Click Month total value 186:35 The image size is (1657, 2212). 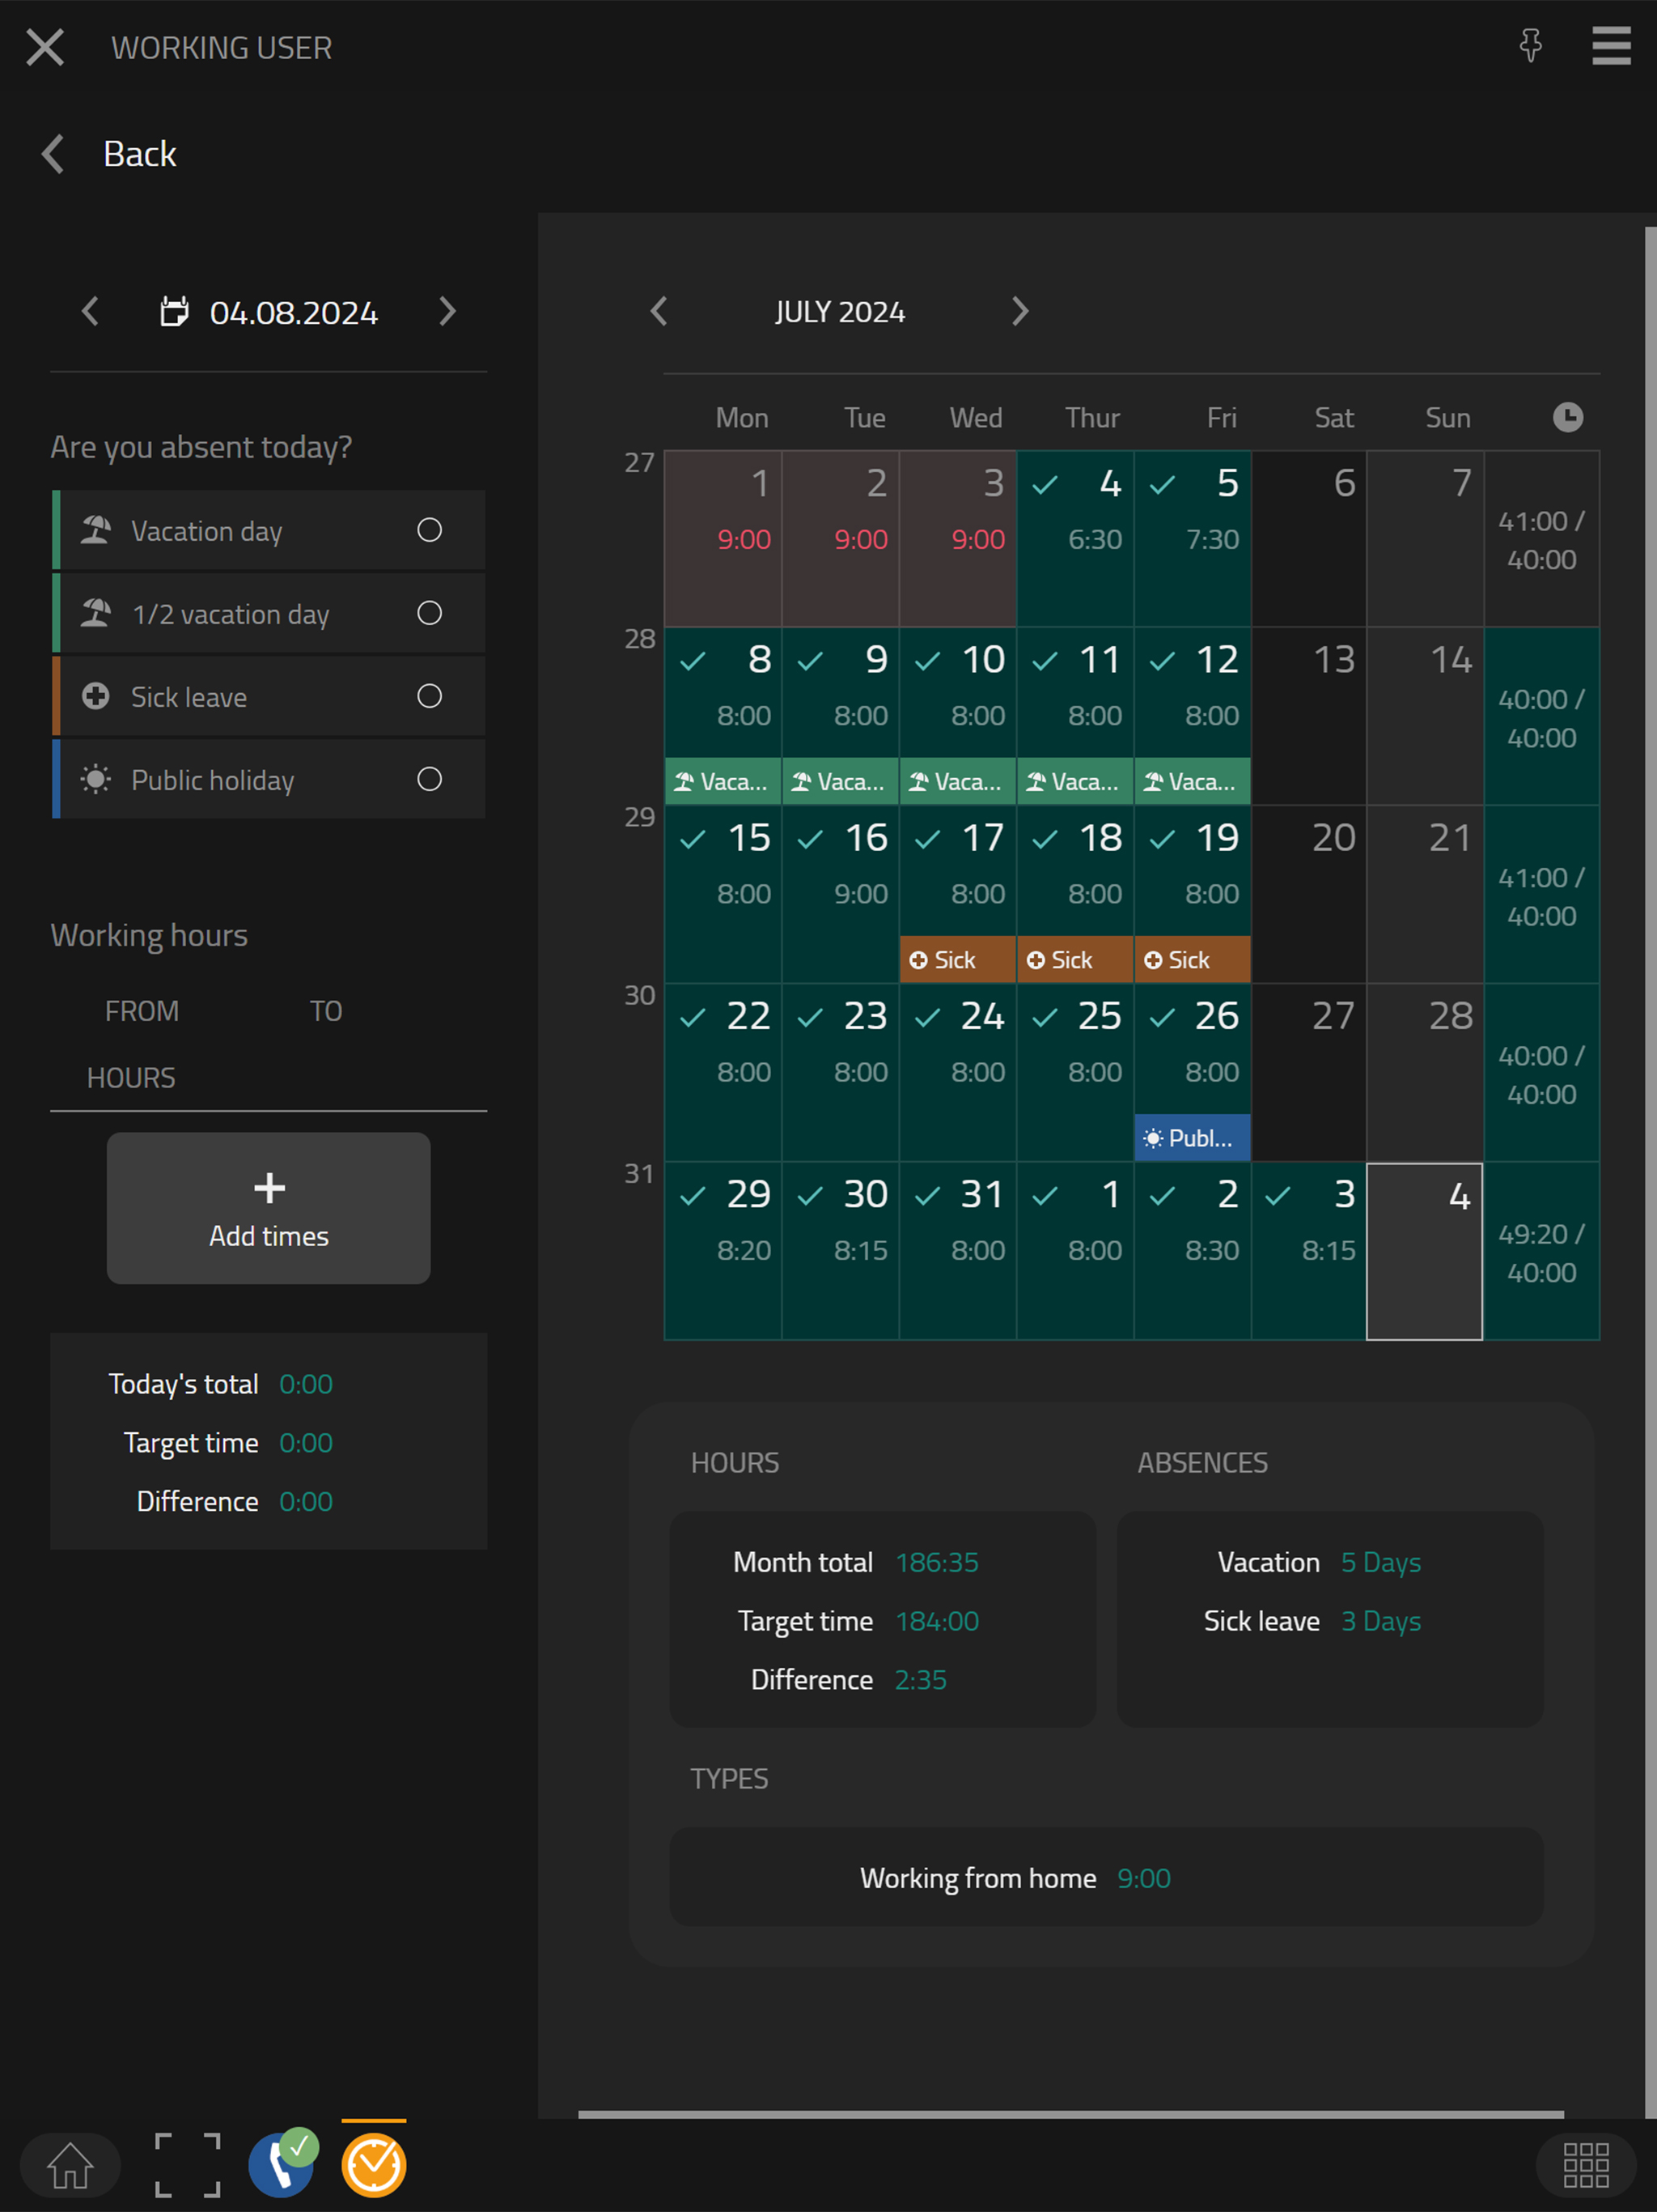(x=936, y=1561)
